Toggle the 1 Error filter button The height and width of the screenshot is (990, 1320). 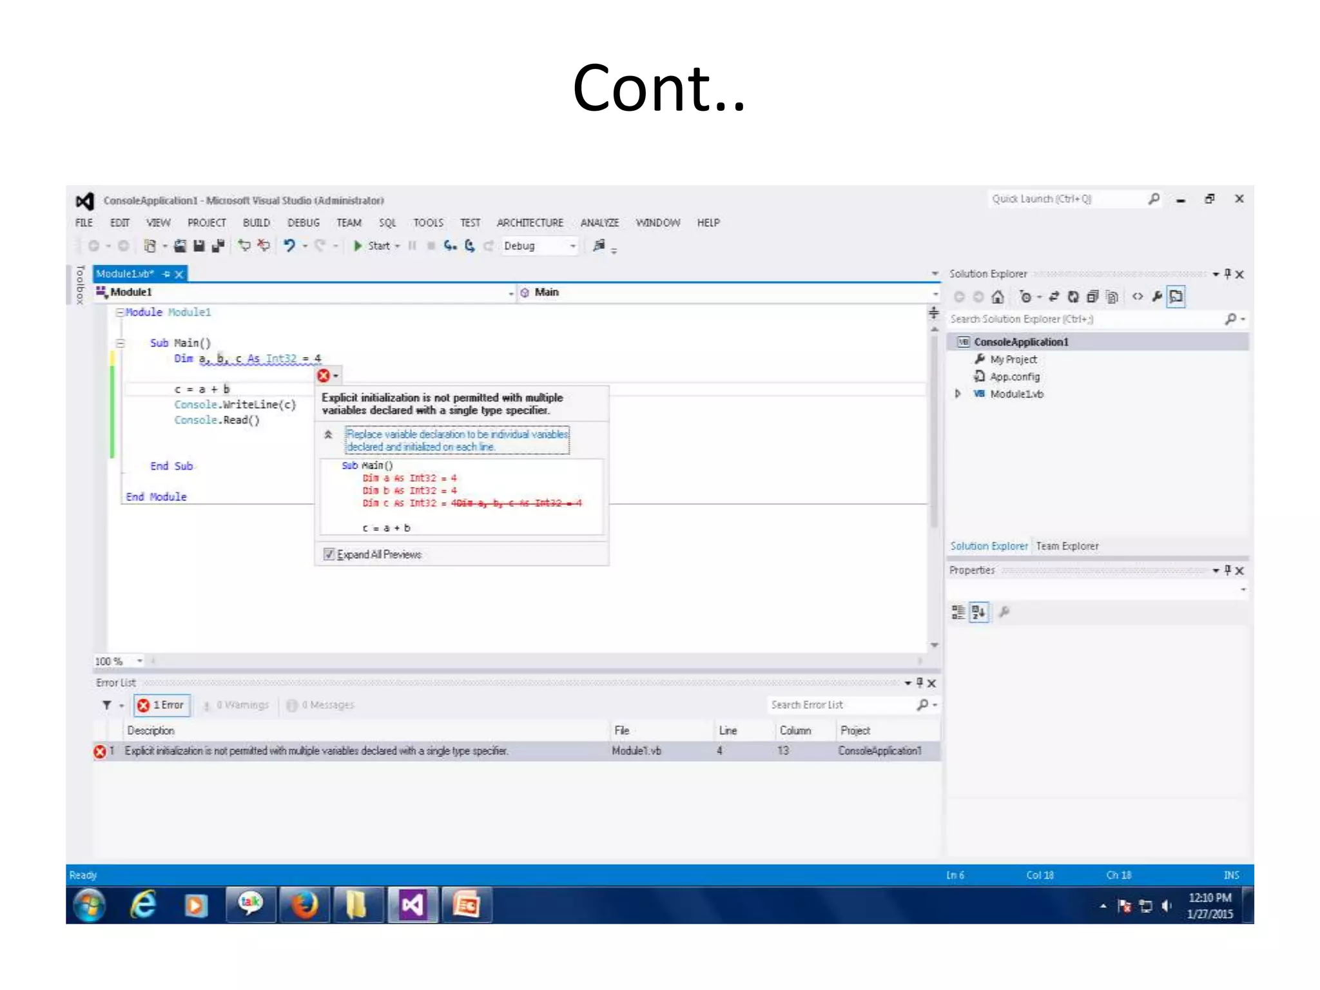click(162, 705)
